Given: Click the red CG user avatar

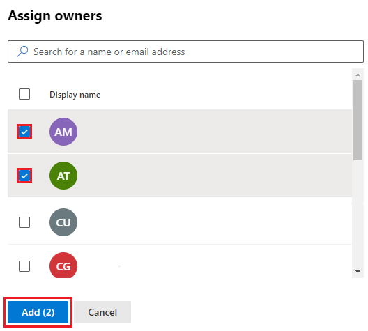Looking at the screenshot, I should click(63, 265).
